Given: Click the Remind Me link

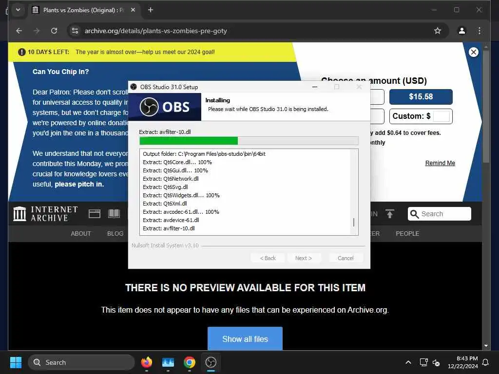Looking at the screenshot, I should point(440,163).
